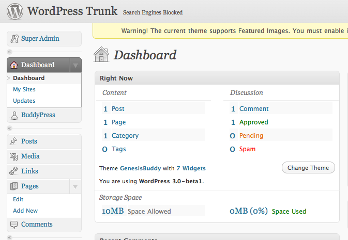This screenshot has height=240, width=348.
Task: Click the 0MB (0%) storage used value
Action: [x=249, y=211]
